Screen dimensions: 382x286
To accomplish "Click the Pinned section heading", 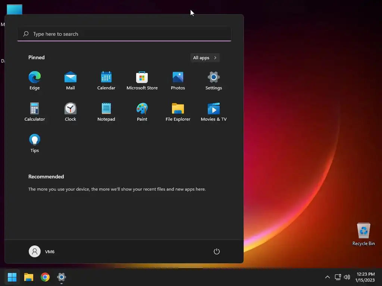I will click(x=37, y=57).
